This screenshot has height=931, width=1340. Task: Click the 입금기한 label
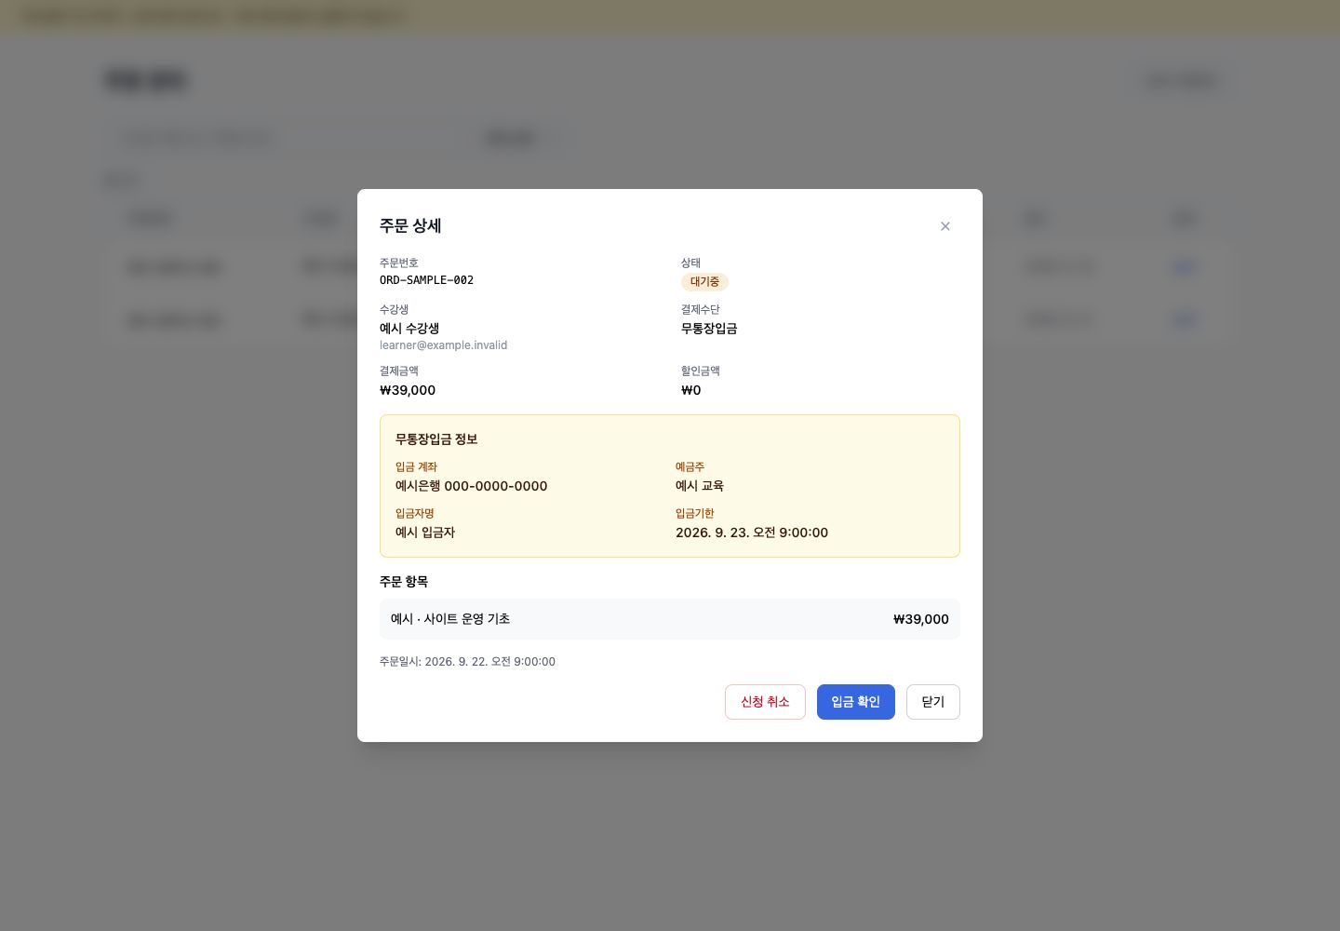pos(695,514)
